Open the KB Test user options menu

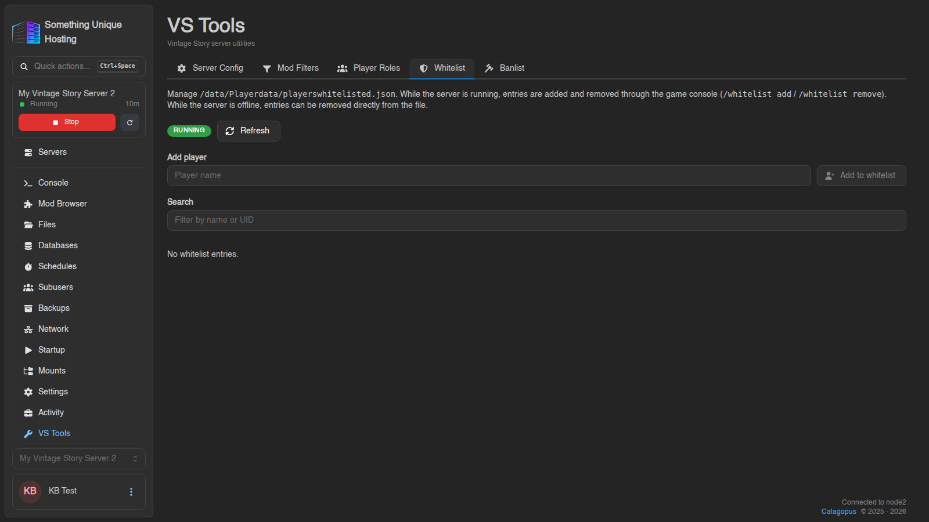click(x=131, y=492)
